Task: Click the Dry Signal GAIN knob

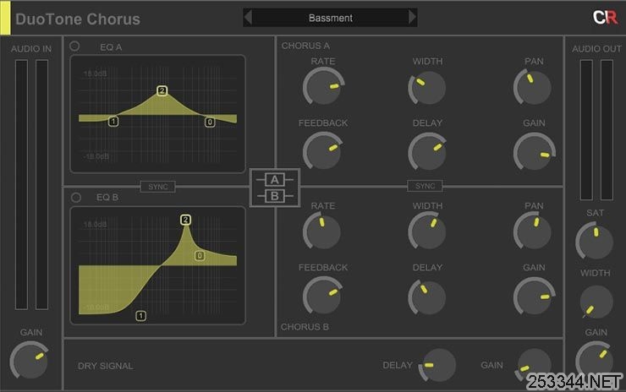Action: [x=534, y=365]
